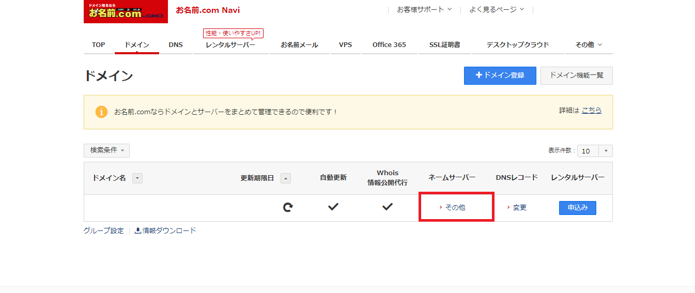Click the refresh icon under 更新期限日
The width and height of the screenshot is (695, 293).
[288, 207]
